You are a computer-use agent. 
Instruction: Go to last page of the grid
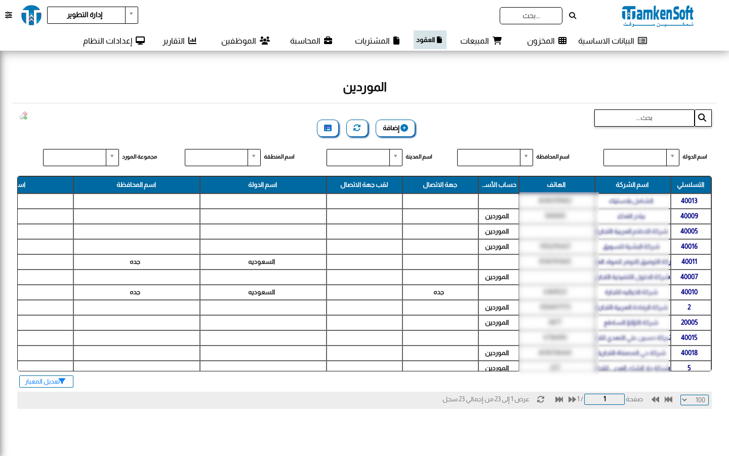point(559,400)
